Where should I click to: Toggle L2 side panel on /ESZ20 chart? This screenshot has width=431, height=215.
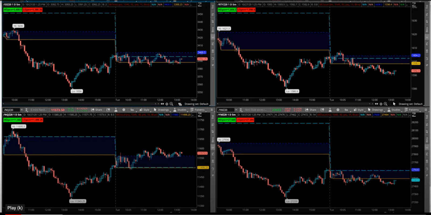pyautogui.click(x=213, y=58)
